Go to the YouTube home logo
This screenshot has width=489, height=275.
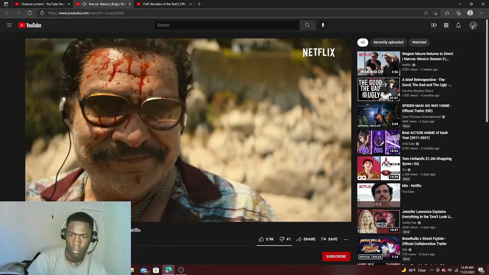click(30, 25)
